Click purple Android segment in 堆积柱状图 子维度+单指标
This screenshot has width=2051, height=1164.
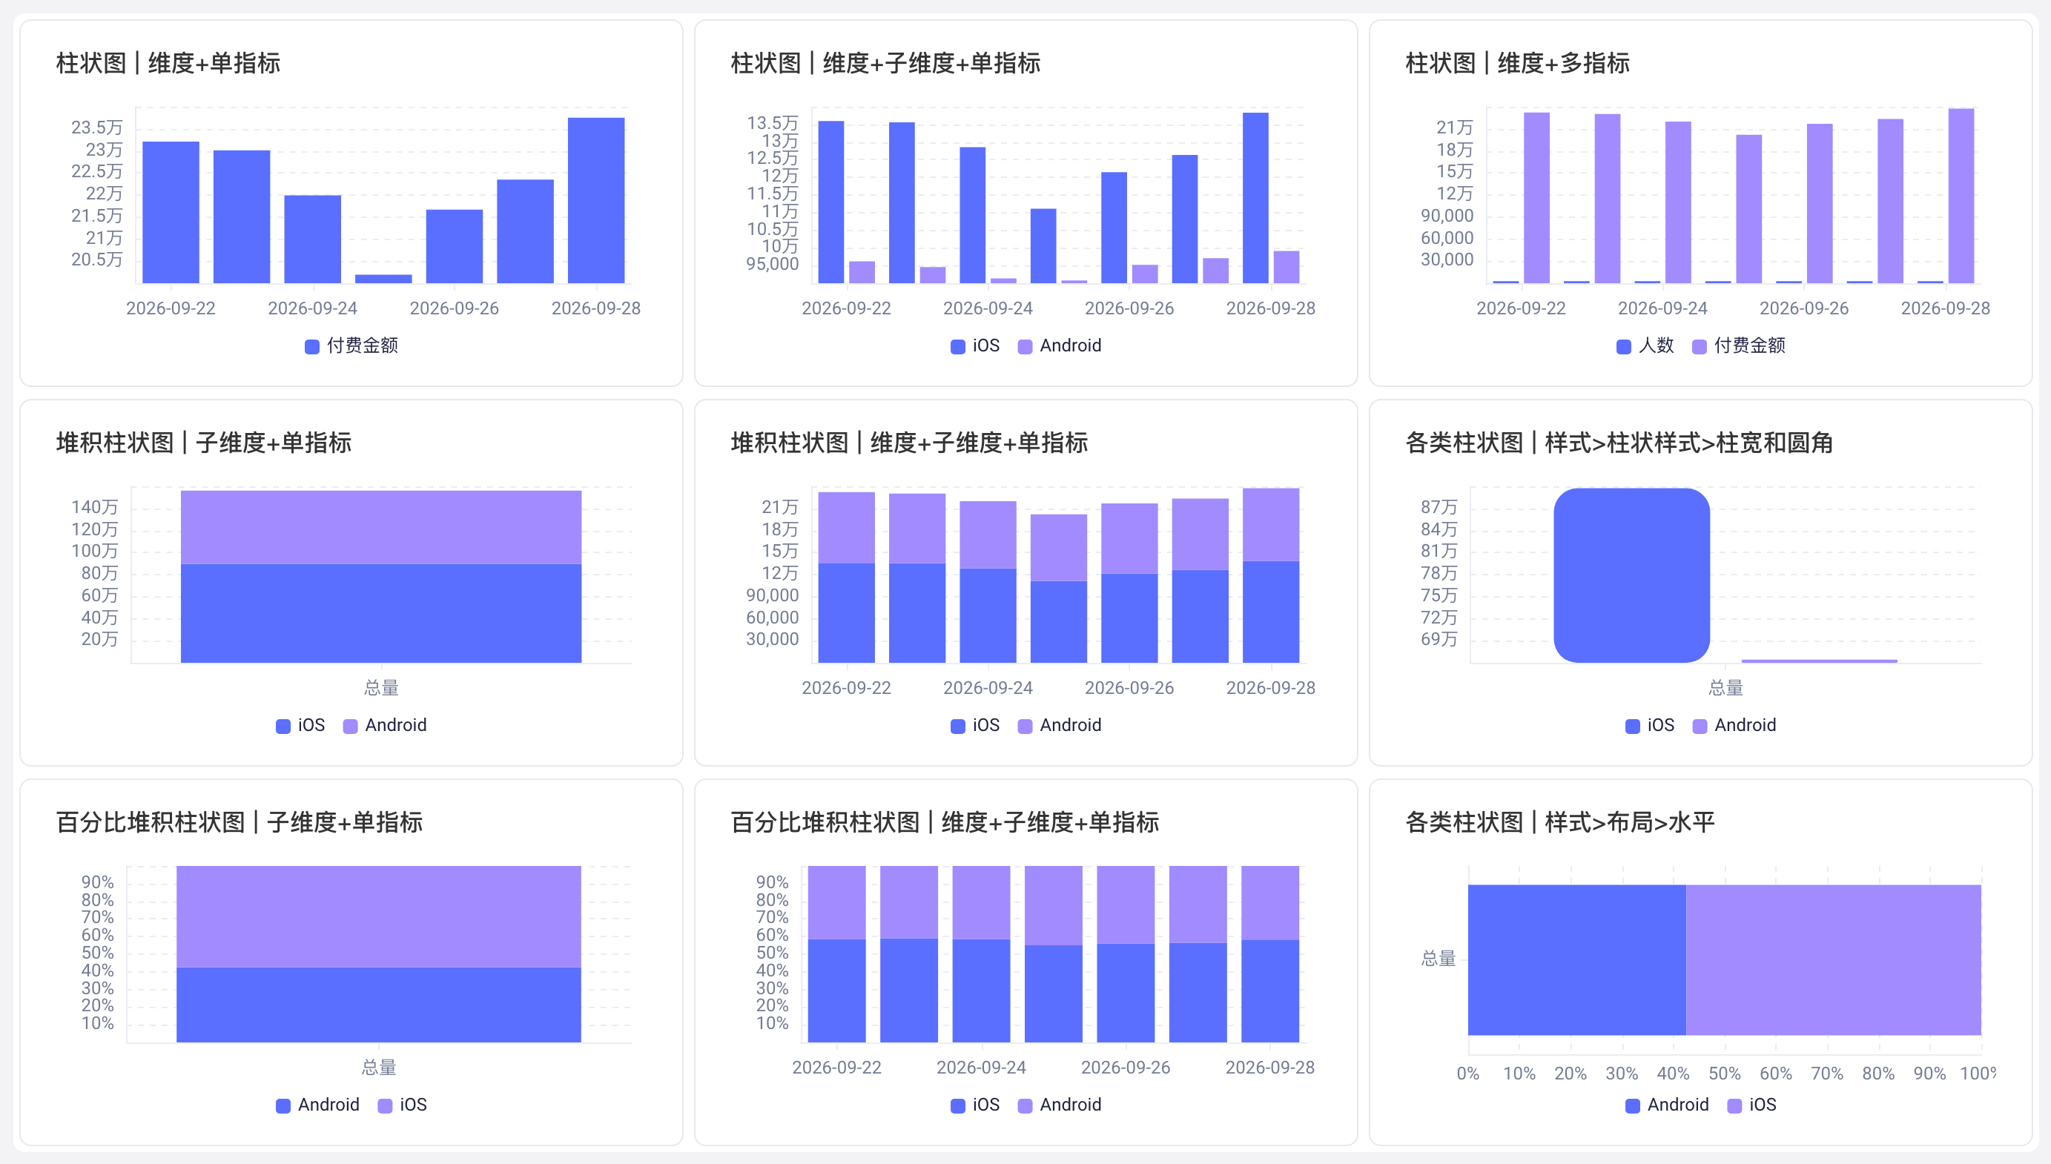pos(381,528)
